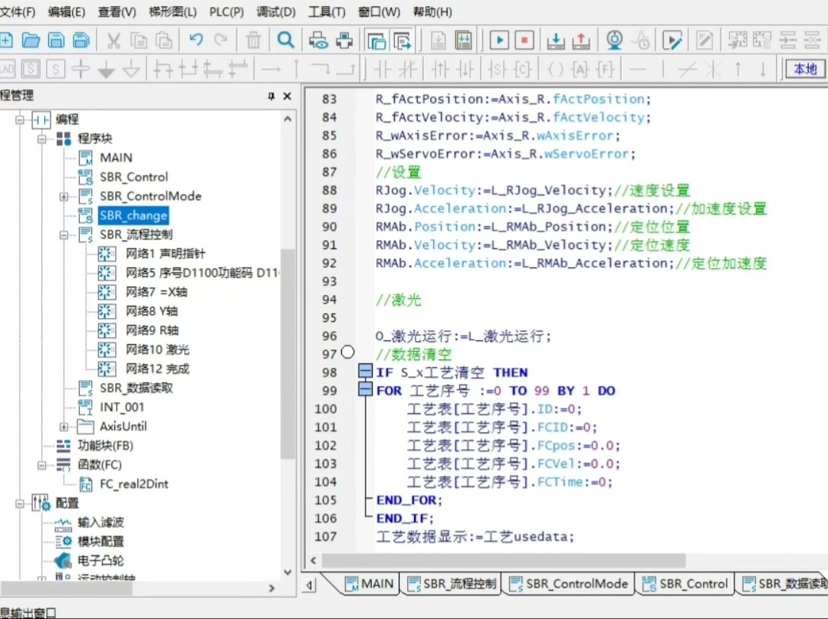Click the compile all icon with down arrow
This screenshot has height=619, width=828.
coord(463,40)
